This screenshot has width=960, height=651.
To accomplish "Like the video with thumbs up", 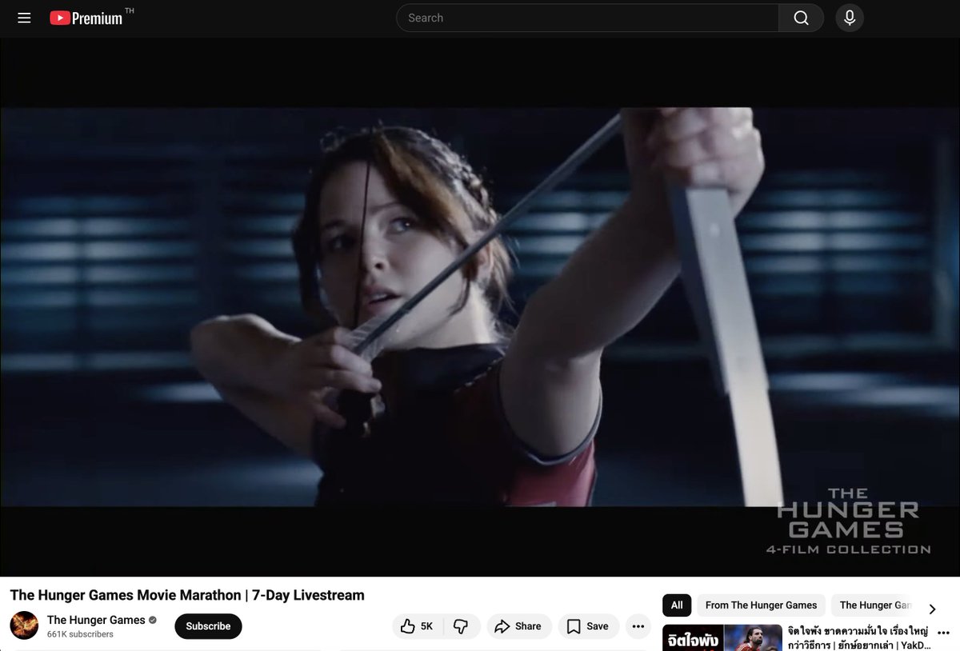I will click(417, 626).
